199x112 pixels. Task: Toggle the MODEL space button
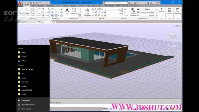coord(106,109)
